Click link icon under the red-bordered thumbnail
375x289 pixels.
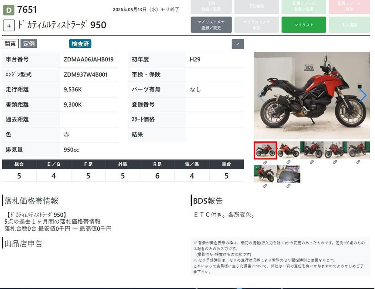[265, 162]
